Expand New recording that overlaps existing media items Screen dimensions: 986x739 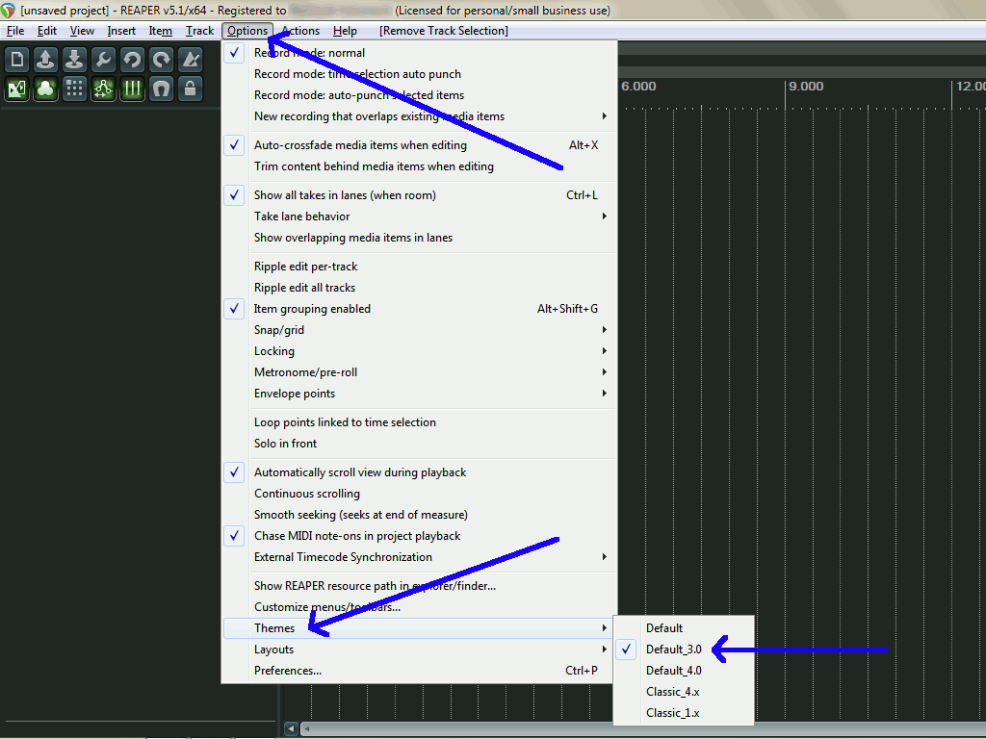click(419, 116)
